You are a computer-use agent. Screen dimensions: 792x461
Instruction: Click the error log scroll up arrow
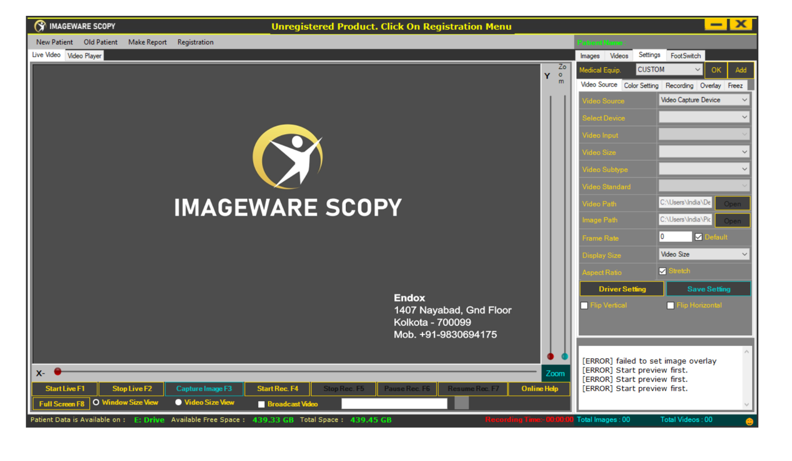pos(746,352)
